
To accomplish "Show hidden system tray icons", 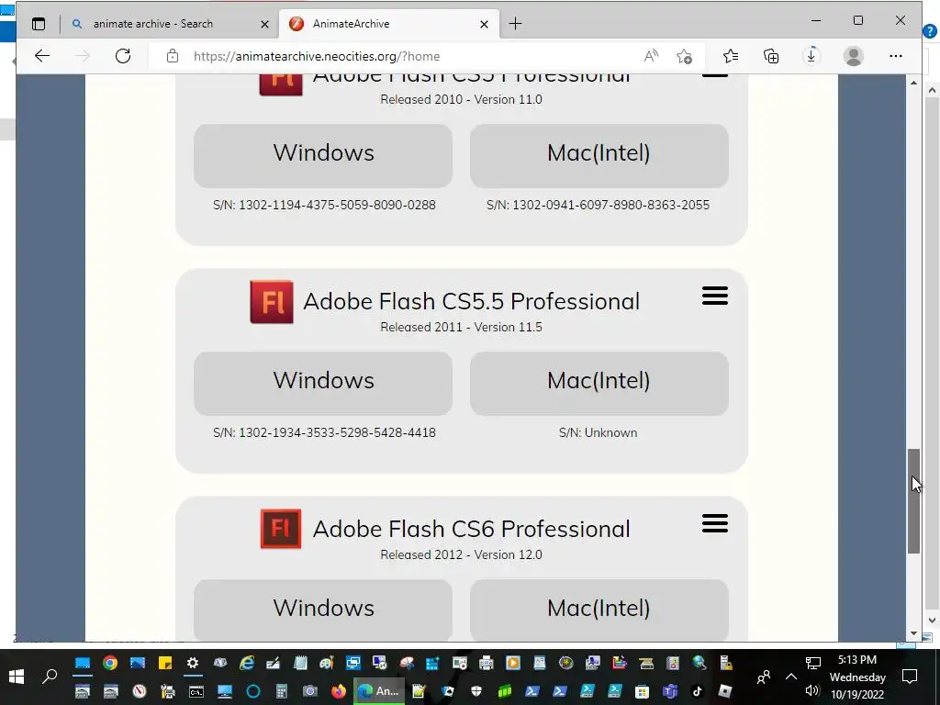I will tap(790, 677).
